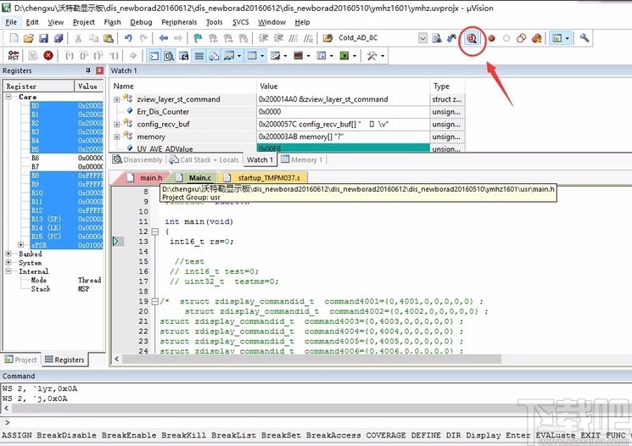The width and height of the screenshot is (632, 446).
Task: Expand the memory variable in Watch 1
Action: (x=117, y=137)
